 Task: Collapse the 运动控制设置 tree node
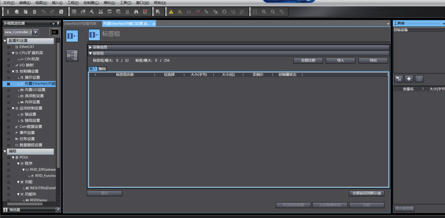13,108
